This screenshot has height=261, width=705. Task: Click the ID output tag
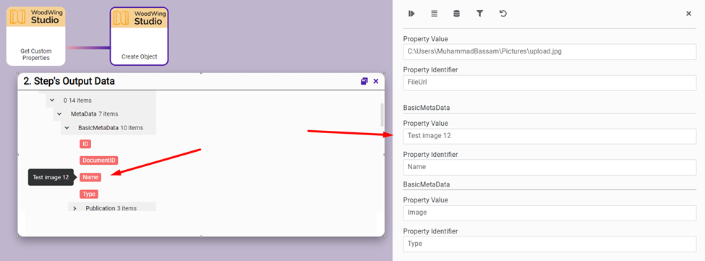(x=85, y=144)
